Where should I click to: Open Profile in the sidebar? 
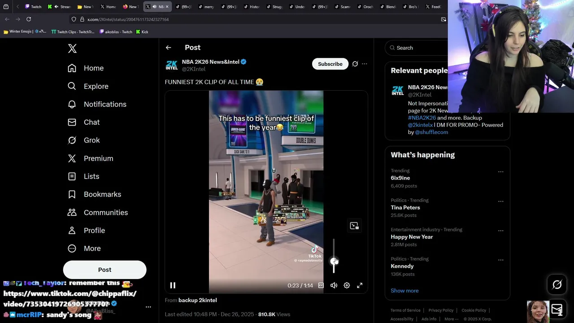click(86, 230)
